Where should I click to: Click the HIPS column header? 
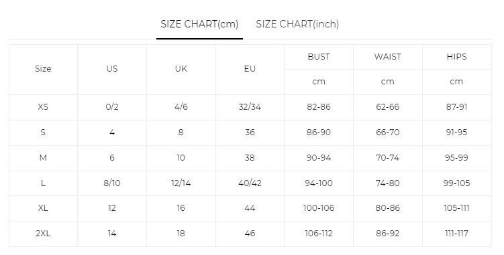click(x=456, y=57)
